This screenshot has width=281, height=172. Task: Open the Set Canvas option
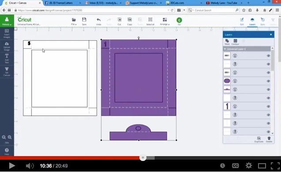7,71
